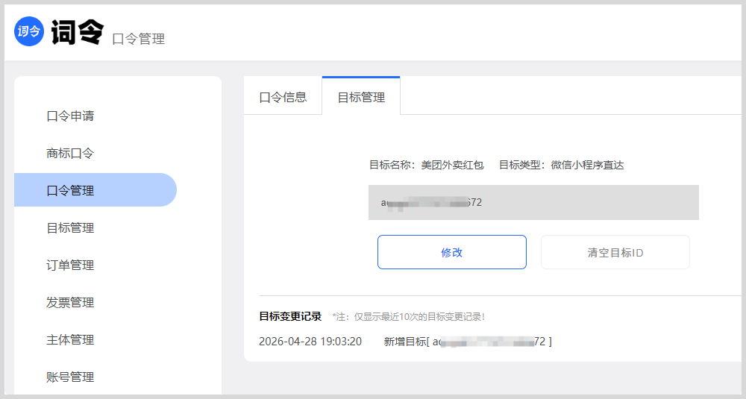Viewport: 746px width, 399px height.
Task: Click the 词令 brand title text
Action: click(77, 32)
